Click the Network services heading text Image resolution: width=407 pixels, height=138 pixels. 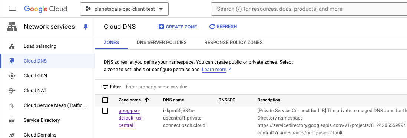click(x=49, y=27)
